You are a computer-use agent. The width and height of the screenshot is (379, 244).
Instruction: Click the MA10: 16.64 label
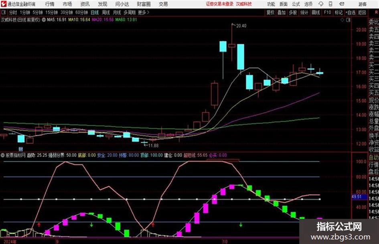79,20
